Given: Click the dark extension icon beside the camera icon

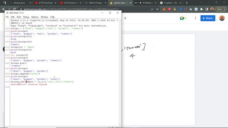Looking at the screenshot, I should [x=185, y=9].
